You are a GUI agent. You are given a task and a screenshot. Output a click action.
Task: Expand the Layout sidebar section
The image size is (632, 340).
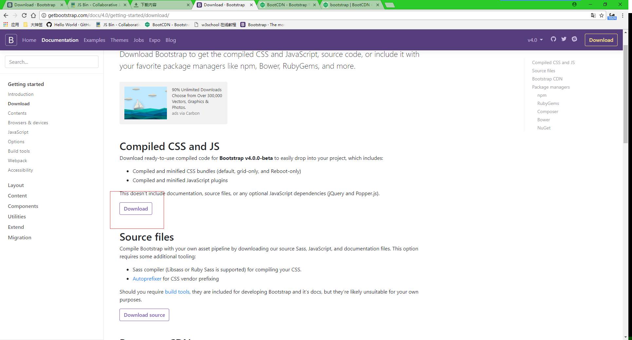(x=16, y=185)
